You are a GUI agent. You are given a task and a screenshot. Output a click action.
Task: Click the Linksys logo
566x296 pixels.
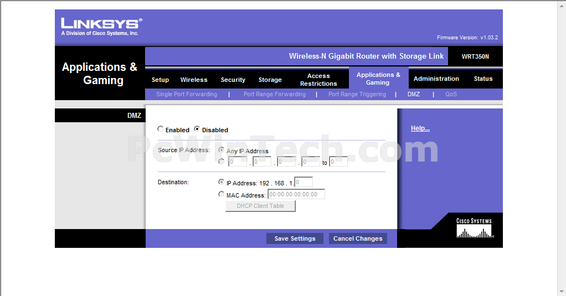coord(102,27)
